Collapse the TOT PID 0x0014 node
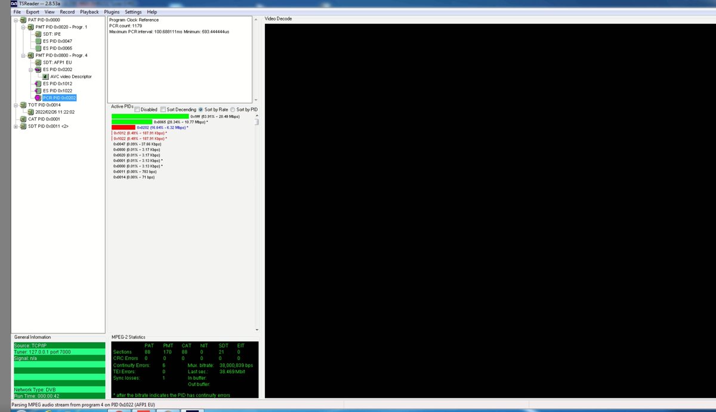Screen dimensions: 716x412 (16, 105)
